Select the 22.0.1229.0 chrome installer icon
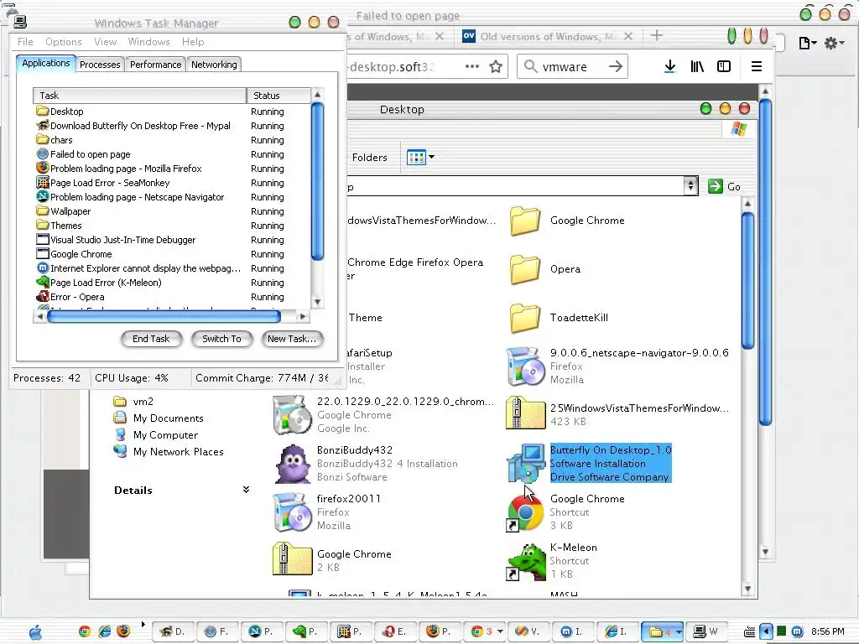 pos(292,414)
